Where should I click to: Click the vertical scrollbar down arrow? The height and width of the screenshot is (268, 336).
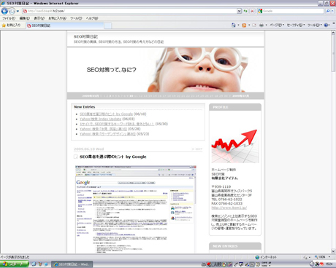pos(333,251)
